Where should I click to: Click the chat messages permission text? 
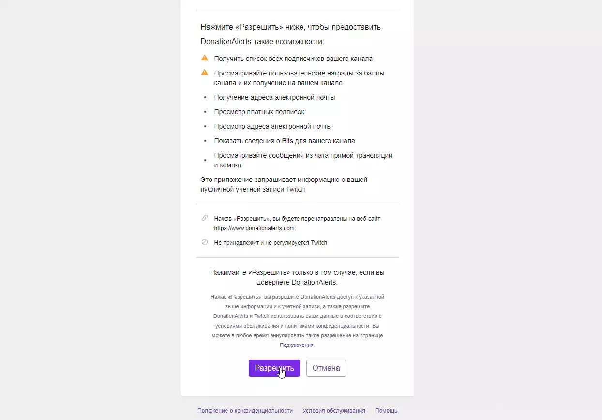tap(303, 160)
